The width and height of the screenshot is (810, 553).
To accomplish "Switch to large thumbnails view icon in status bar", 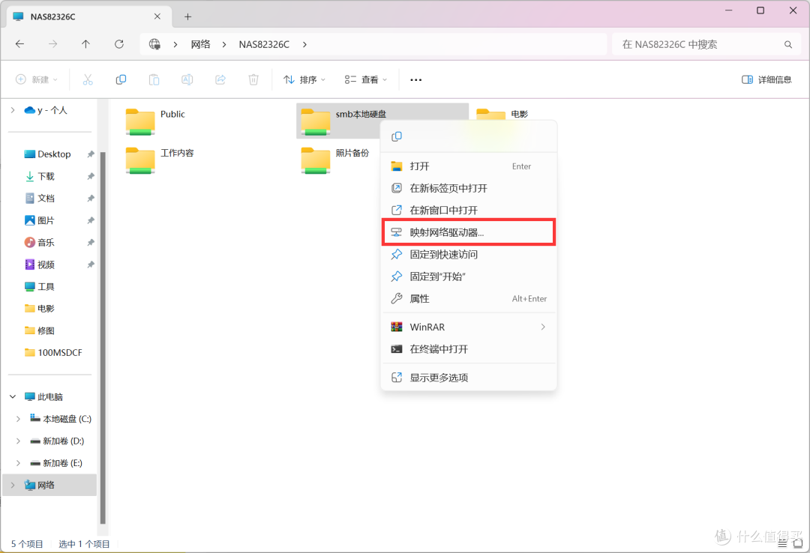I will (x=798, y=544).
